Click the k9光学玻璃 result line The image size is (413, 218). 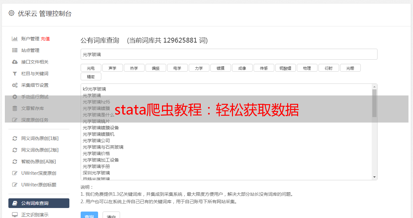click(x=94, y=89)
